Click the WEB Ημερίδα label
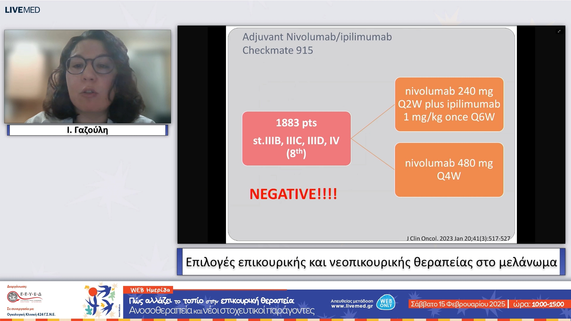Viewport: 571px width, 321px height. [x=150, y=290]
